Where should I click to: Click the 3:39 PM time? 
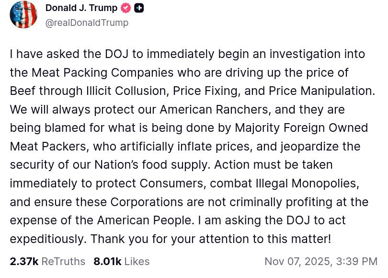click(x=357, y=262)
